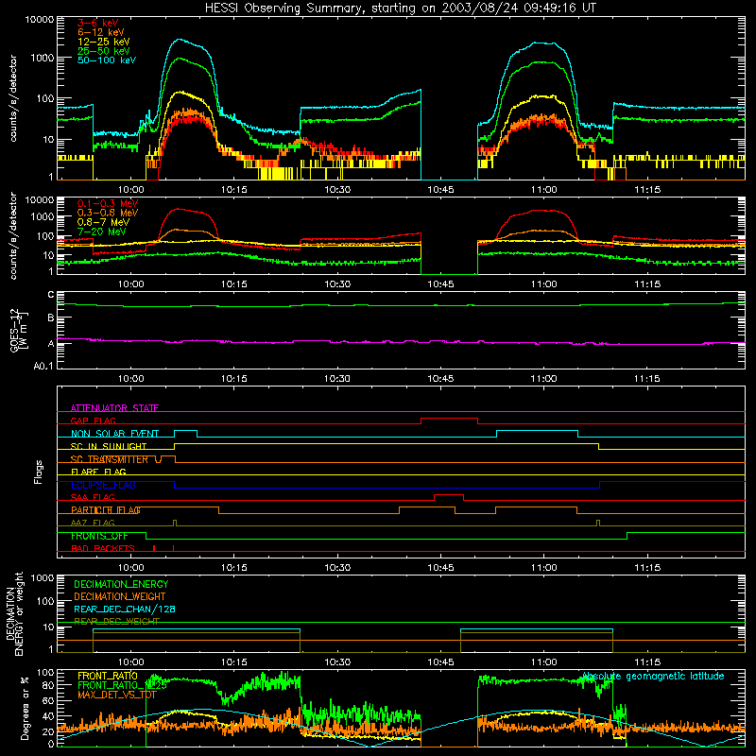This screenshot has height=756, width=756.
Task: Select the 12-25 keV legend label
Action: click(x=104, y=42)
